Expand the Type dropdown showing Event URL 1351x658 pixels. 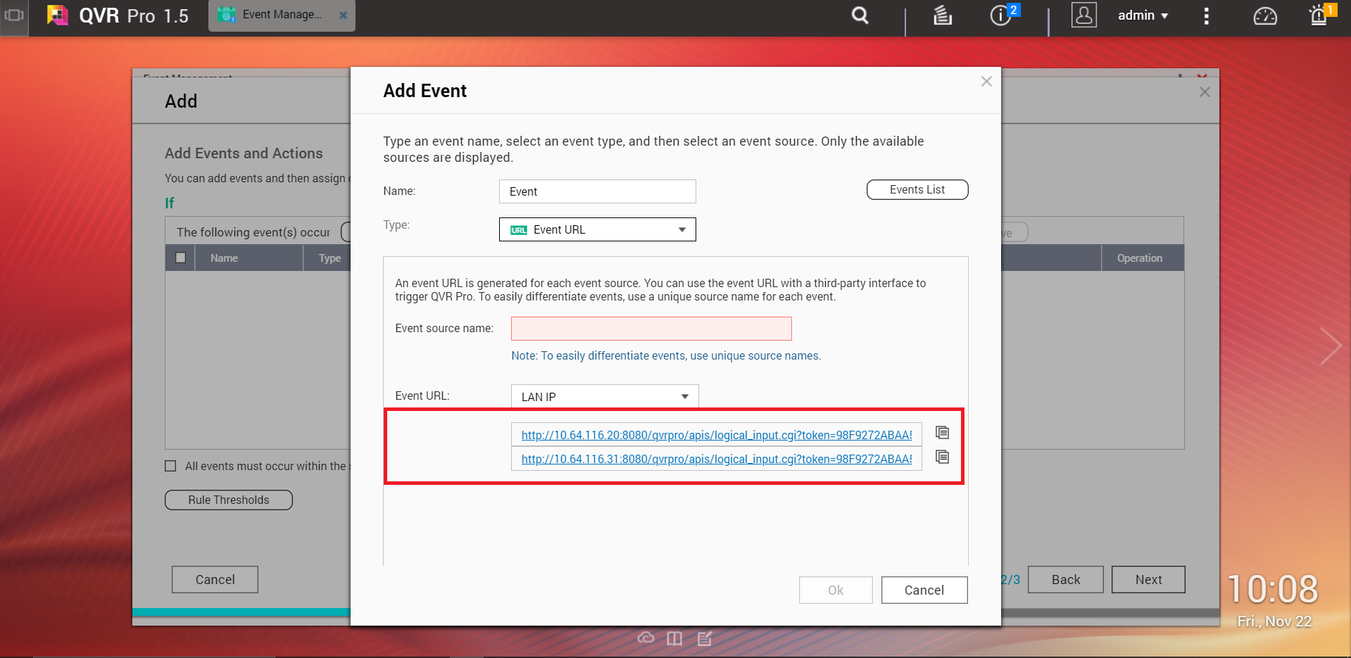(x=597, y=229)
